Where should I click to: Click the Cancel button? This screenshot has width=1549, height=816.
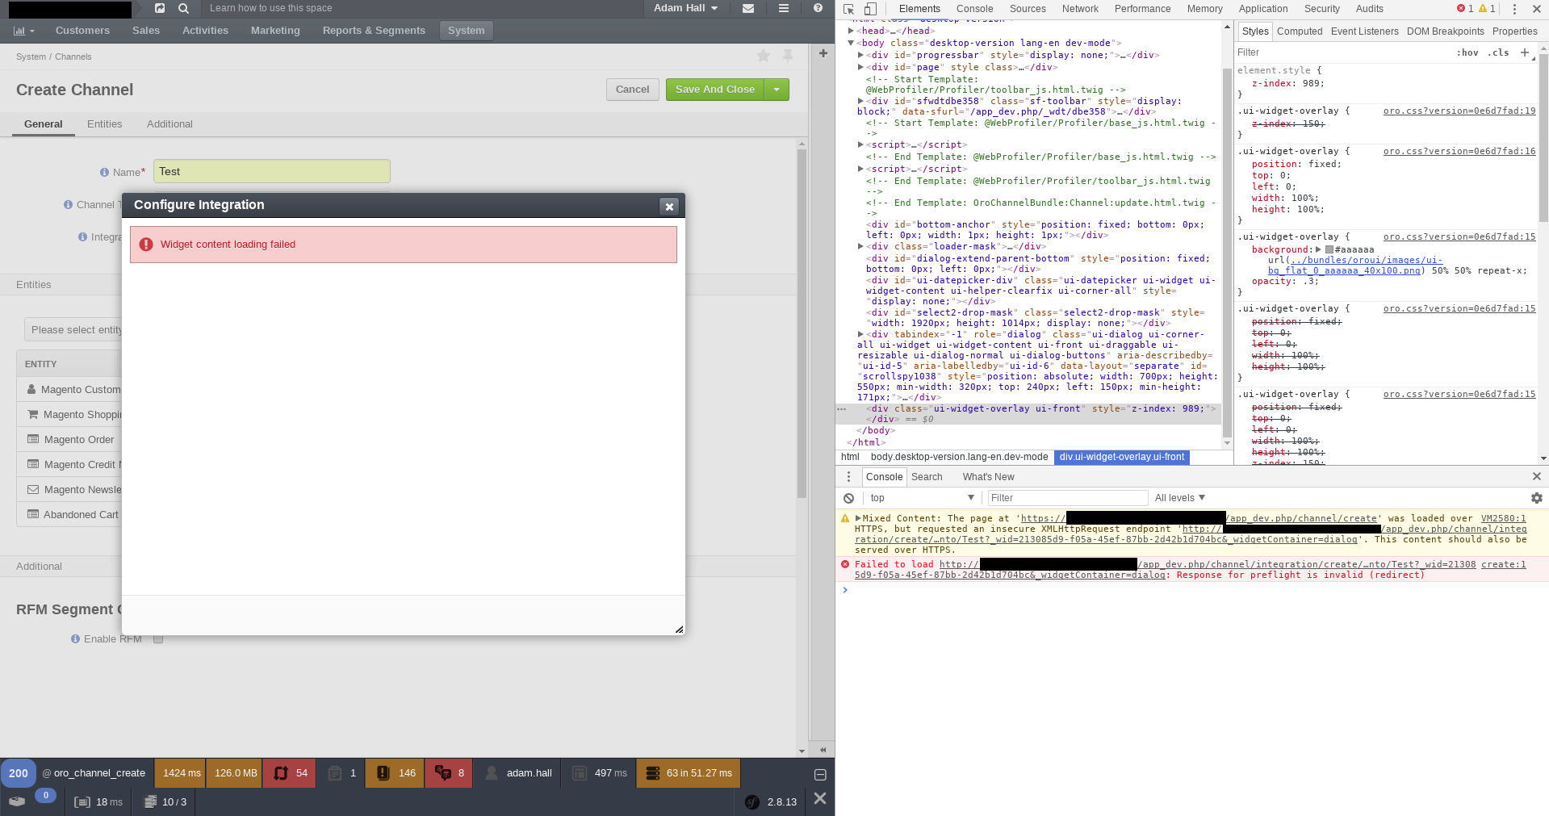(632, 90)
